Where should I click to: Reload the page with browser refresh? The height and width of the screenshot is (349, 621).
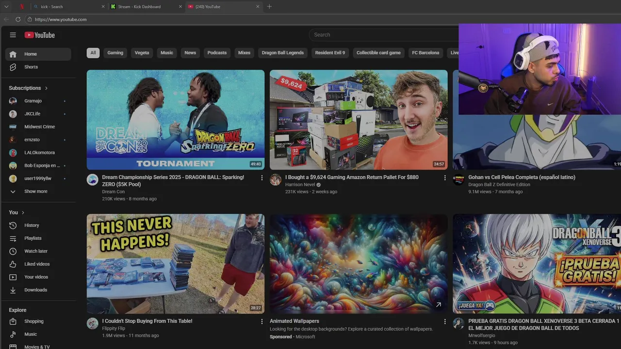click(x=18, y=19)
